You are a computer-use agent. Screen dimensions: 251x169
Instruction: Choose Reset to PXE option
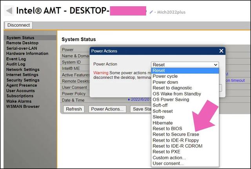click(x=185, y=152)
